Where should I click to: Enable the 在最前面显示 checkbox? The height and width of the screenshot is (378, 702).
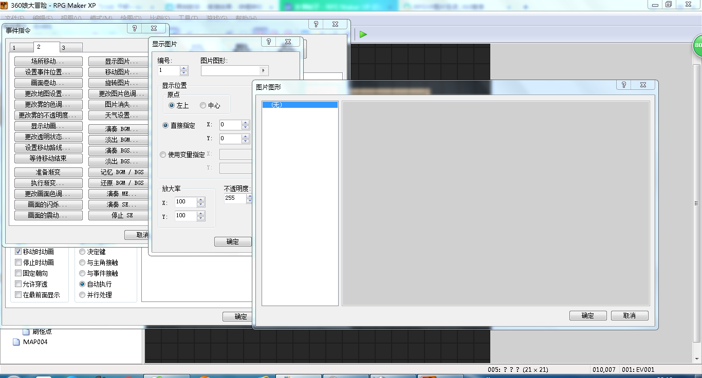tap(19, 295)
